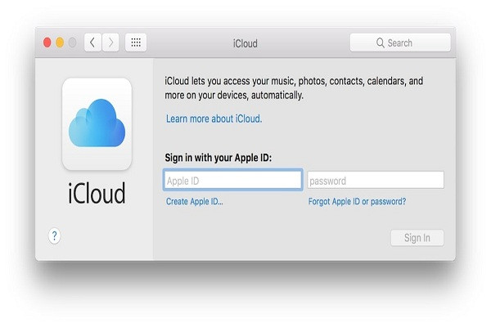Viewport: 491px width, 327px height.
Task: Show all preferences with the grid icon
Action: (x=136, y=43)
